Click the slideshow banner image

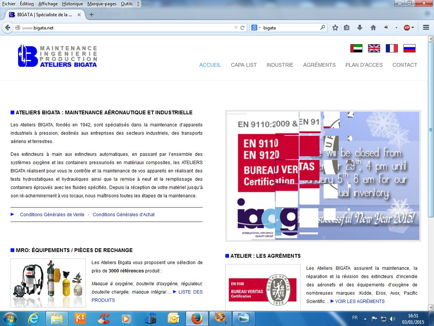pyautogui.click(x=323, y=176)
